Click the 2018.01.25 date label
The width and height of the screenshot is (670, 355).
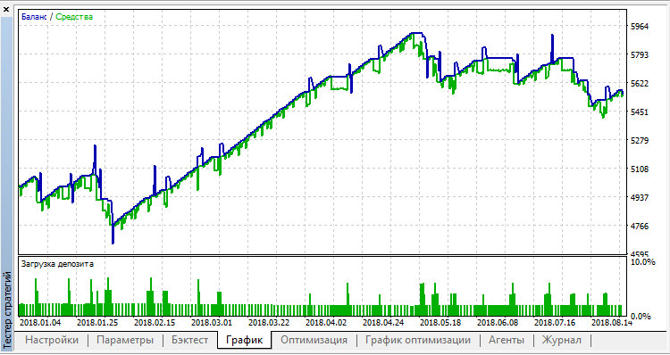click(97, 322)
